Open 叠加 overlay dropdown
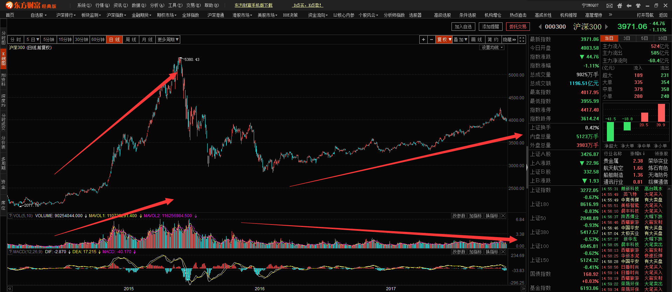Image resolution: width=672 pixels, height=292 pixels. [x=461, y=40]
